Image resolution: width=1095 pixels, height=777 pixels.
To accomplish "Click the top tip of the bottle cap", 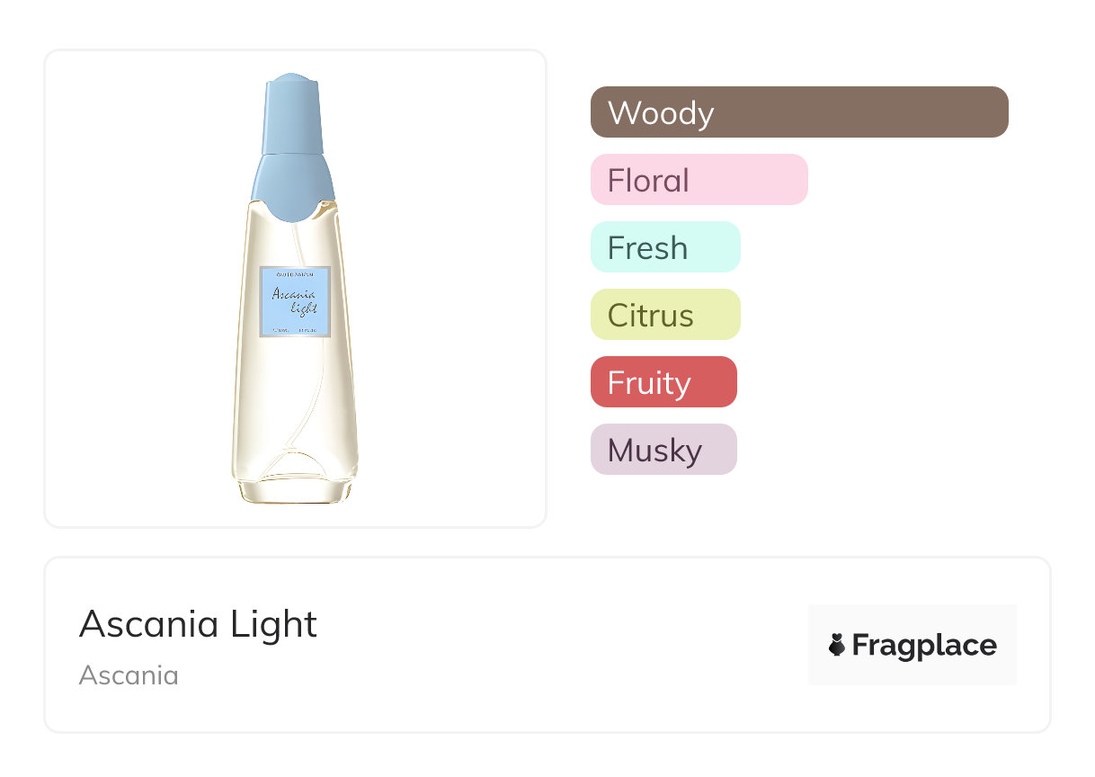I will point(292,77).
